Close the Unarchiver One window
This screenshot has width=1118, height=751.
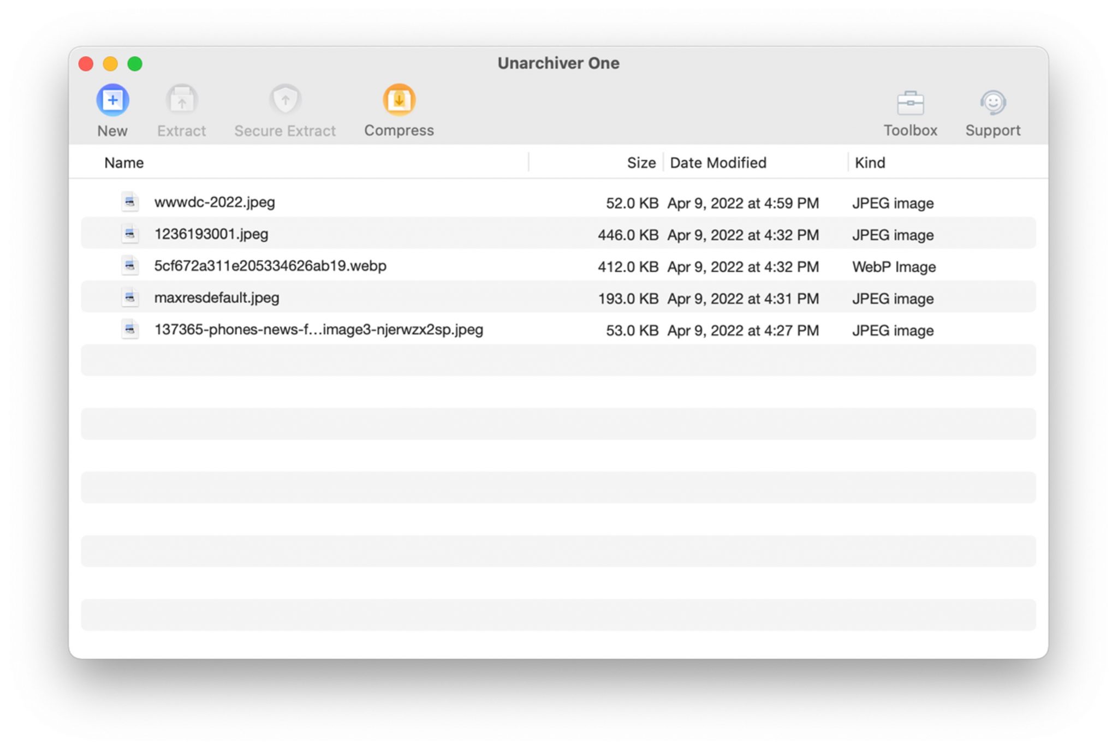pos(86,64)
